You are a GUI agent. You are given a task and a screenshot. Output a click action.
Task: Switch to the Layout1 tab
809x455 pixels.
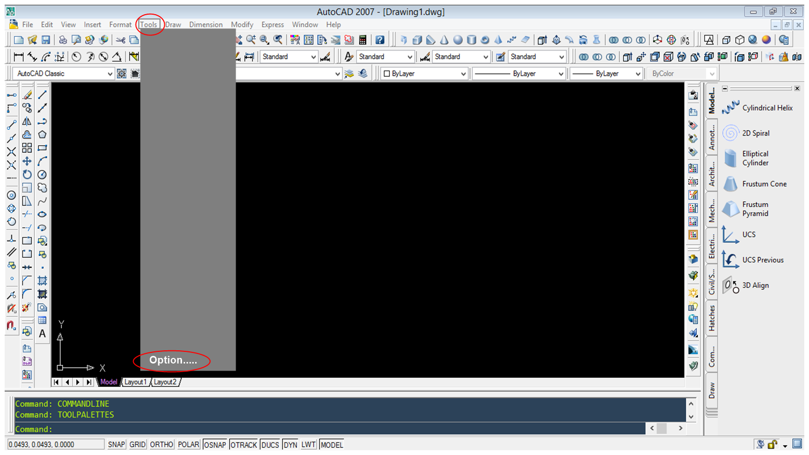(136, 382)
